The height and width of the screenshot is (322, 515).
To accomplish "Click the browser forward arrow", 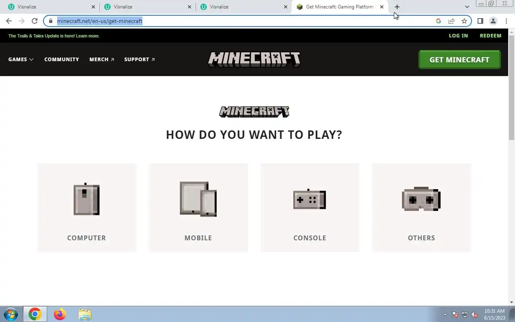I will click(22, 21).
